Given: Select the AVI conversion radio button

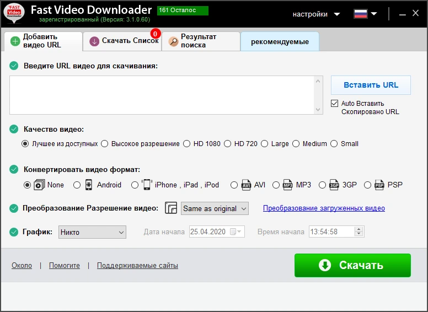Looking at the screenshot, I should [x=234, y=185].
